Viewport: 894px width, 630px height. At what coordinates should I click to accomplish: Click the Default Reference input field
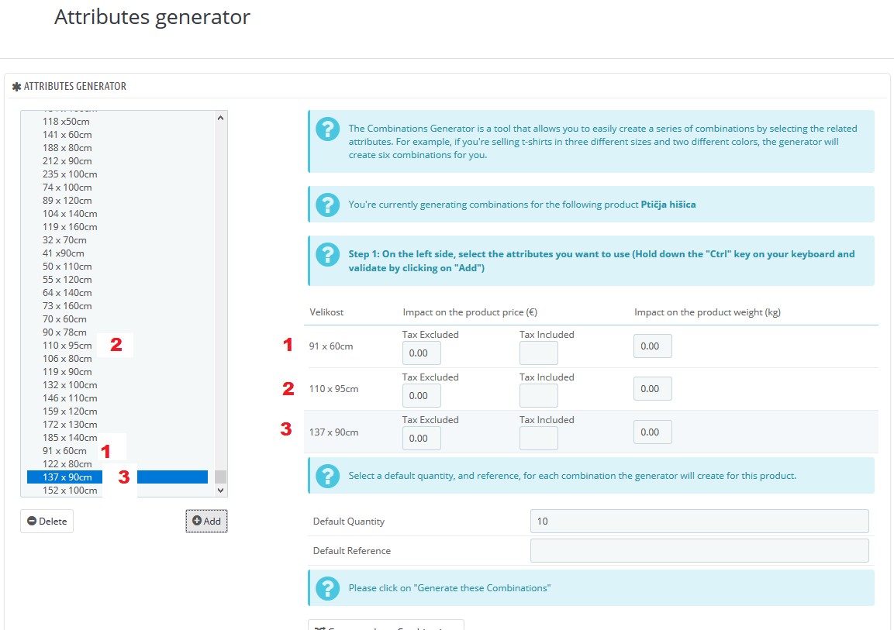coord(699,551)
